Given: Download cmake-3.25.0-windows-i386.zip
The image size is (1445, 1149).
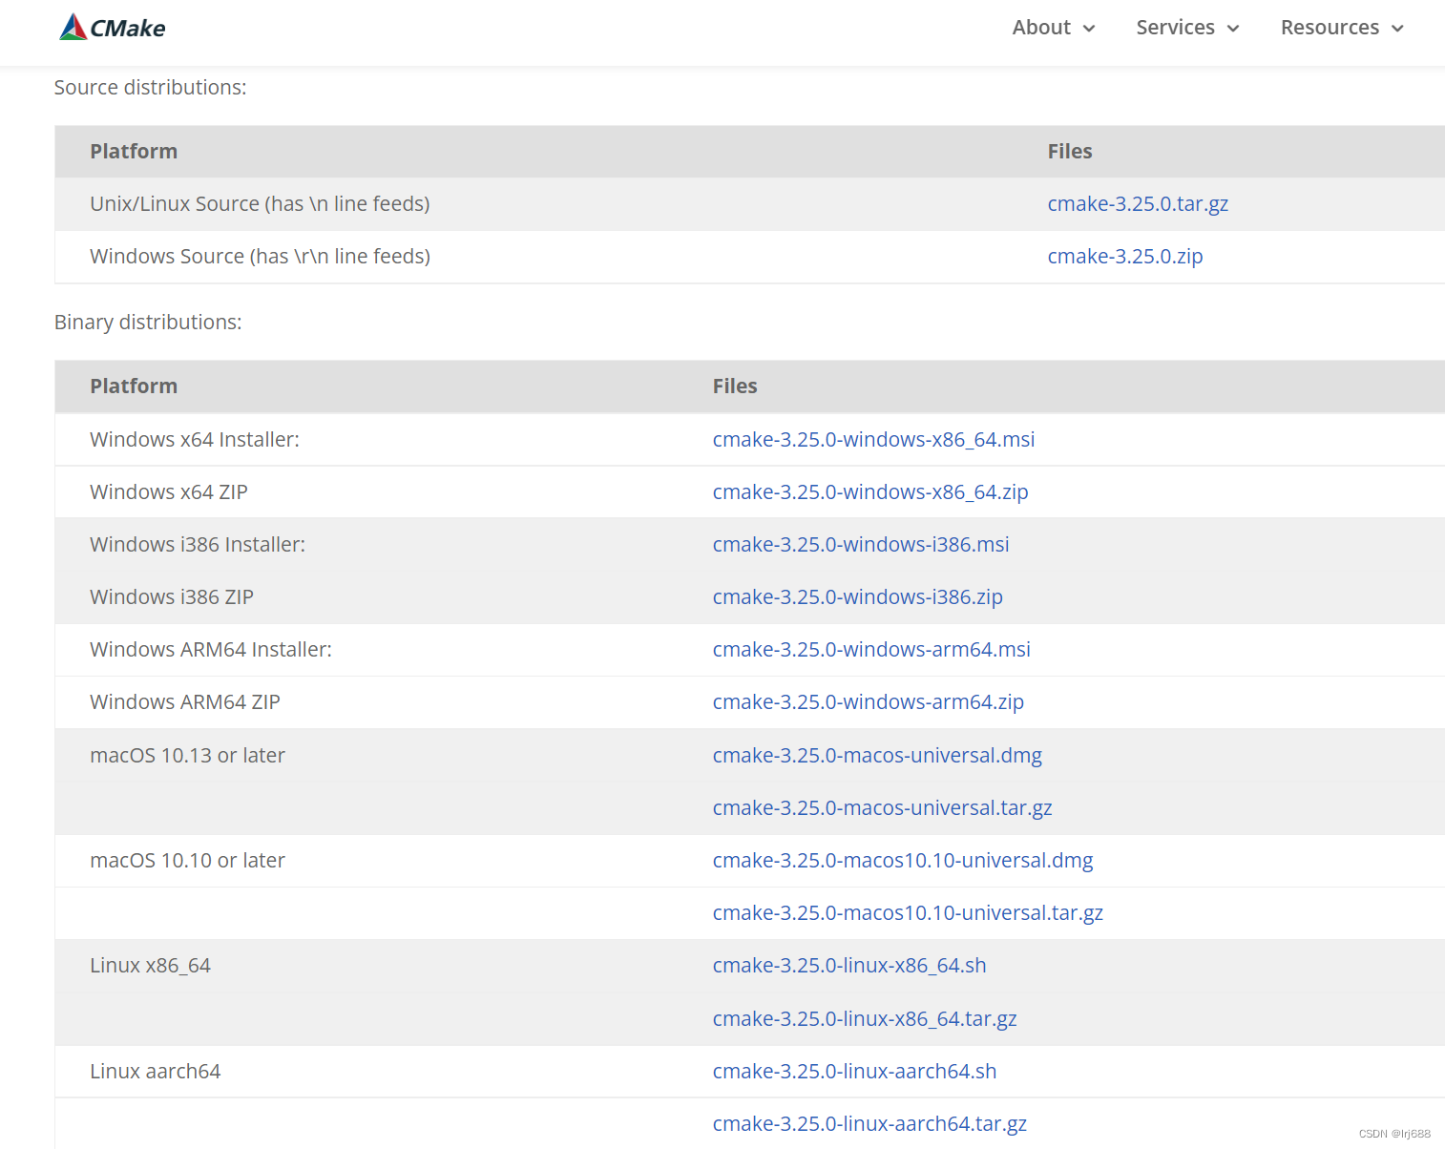Looking at the screenshot, I should point(857,596).
